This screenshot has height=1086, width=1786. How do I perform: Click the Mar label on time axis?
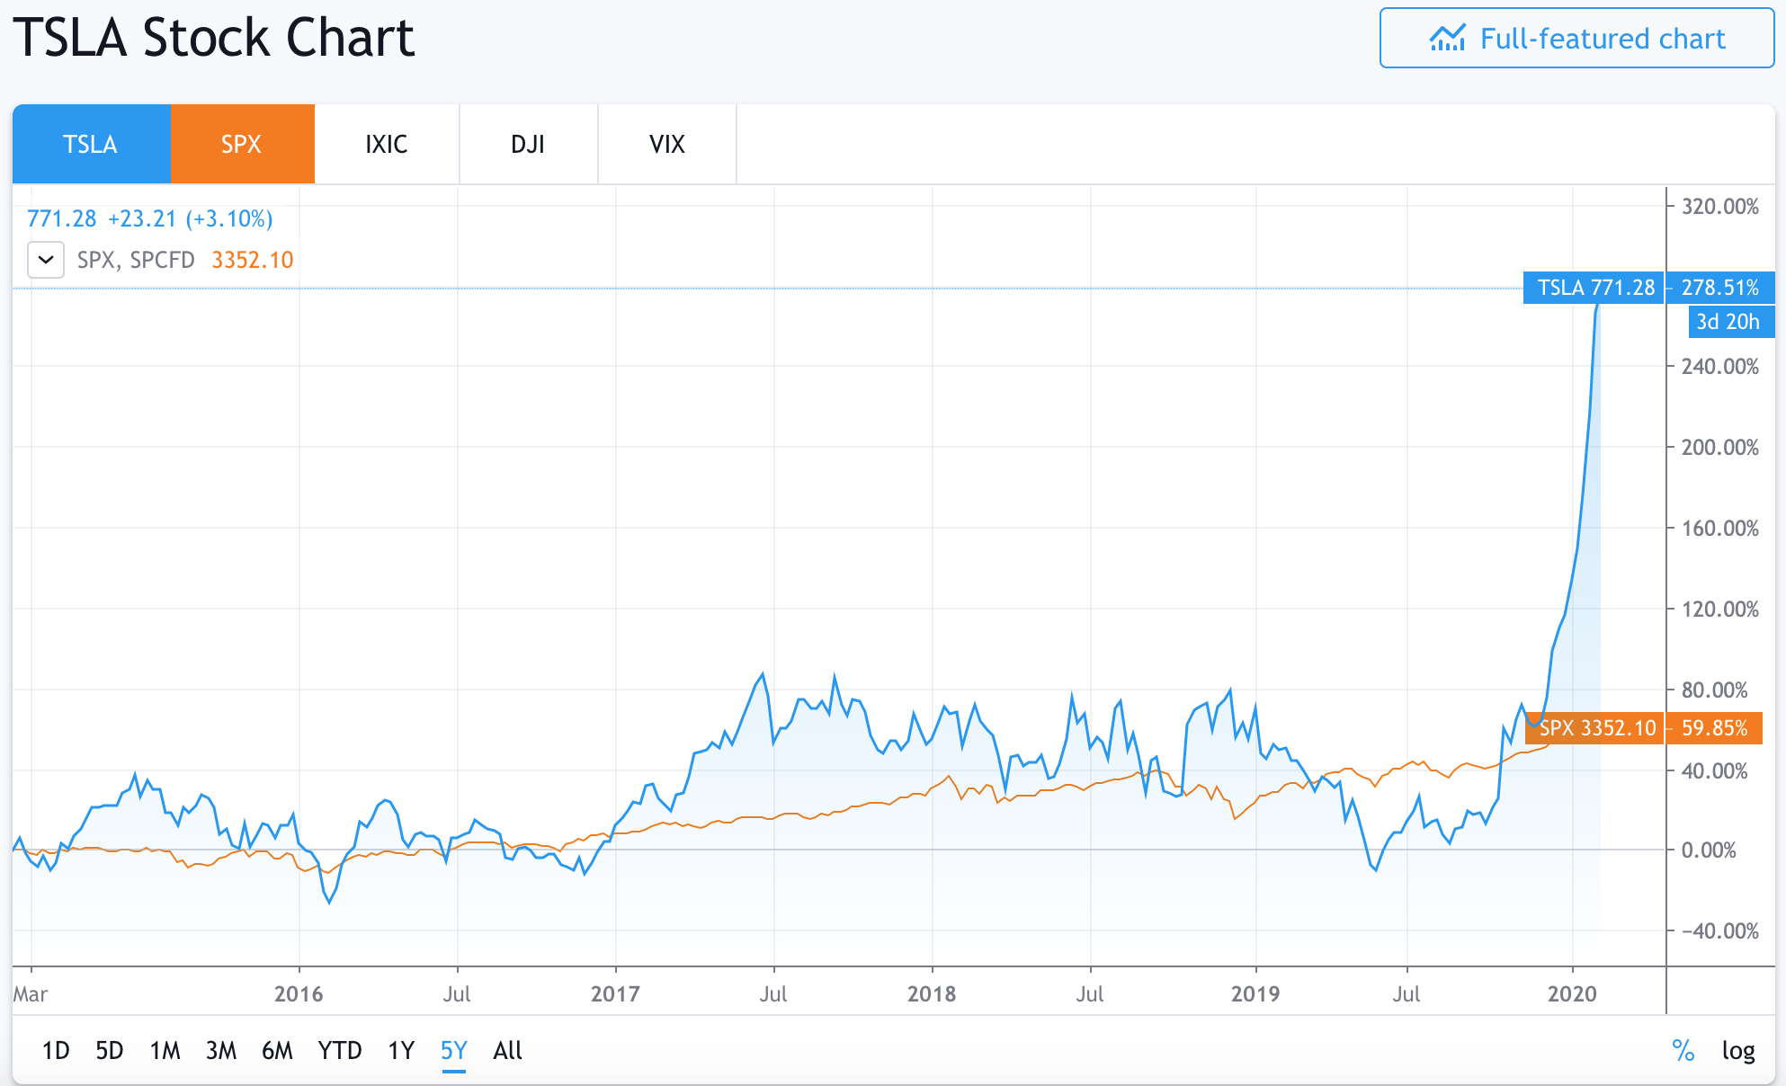tap(31, 993)
